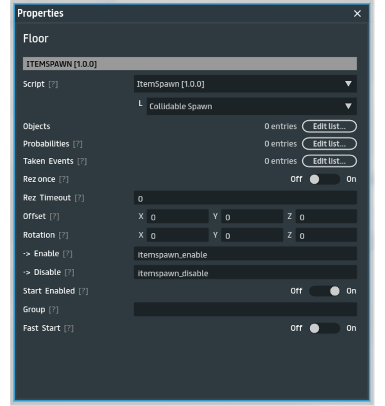385x406 pixels.
Task: Click the Group text field
Action: pos(245,310)
